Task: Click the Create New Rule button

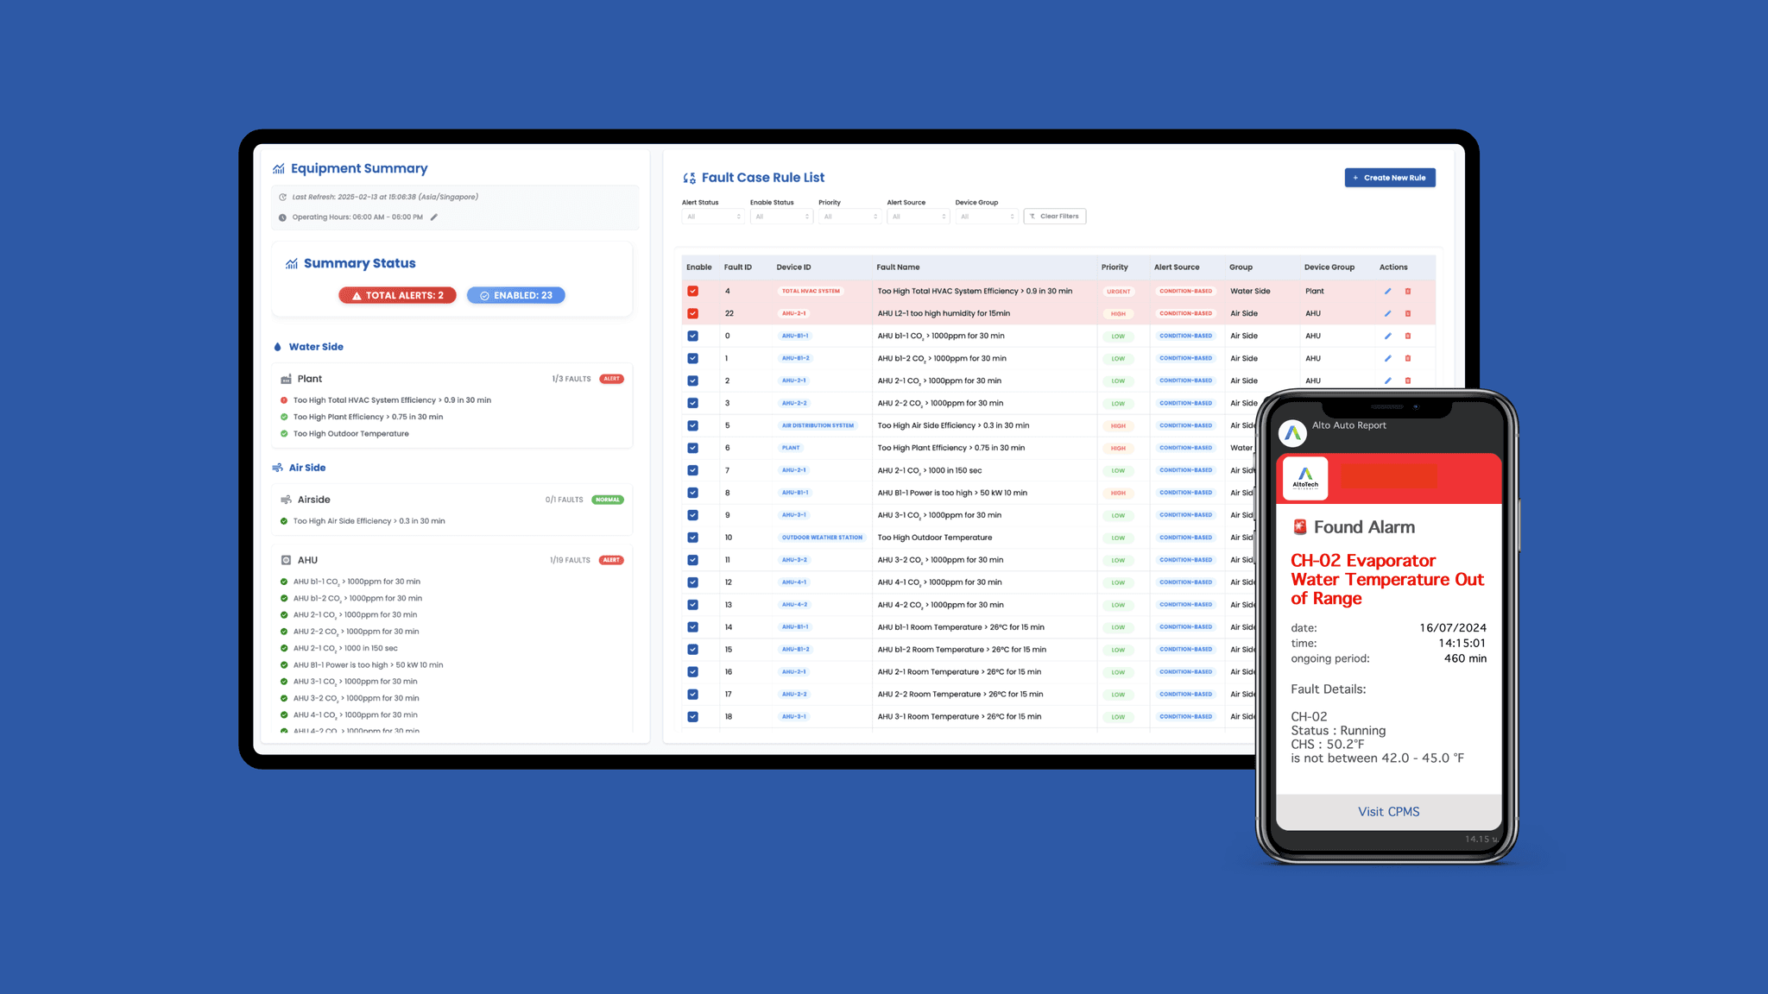Action: (x=1390, y=178)
